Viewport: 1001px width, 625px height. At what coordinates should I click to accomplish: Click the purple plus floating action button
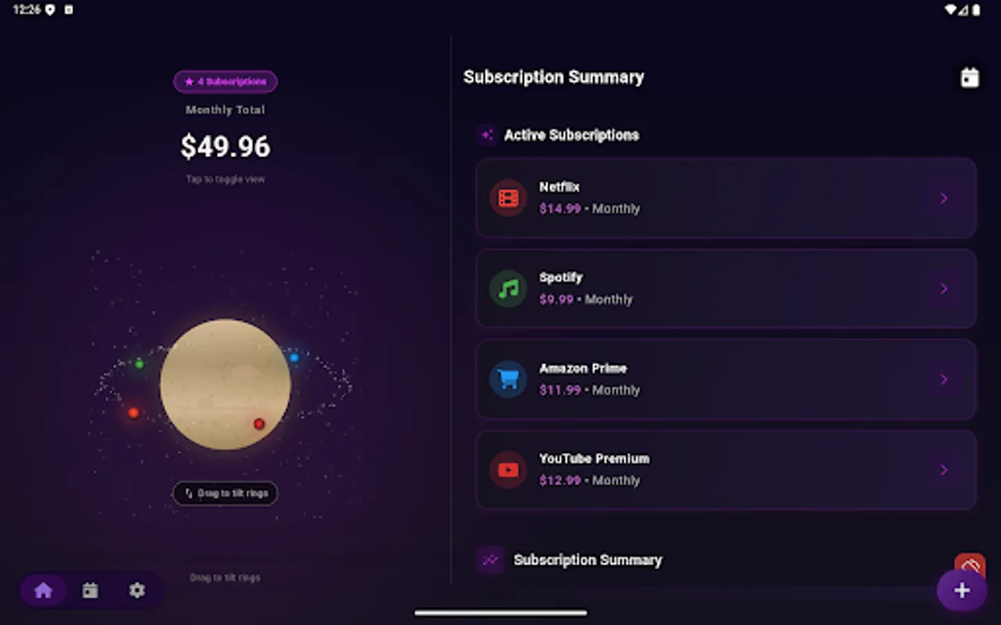(961, 590)
